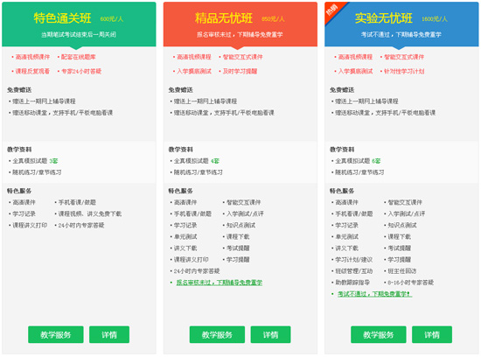Click red feature 课程反复观看
481x357 pixels.
tap(32, 71)
